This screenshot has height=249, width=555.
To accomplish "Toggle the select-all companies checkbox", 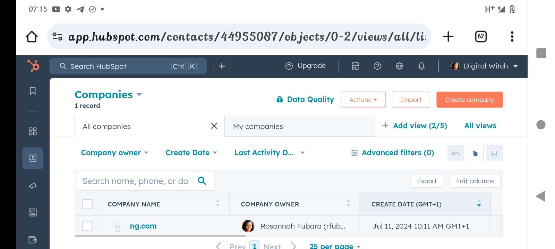I will click(87, 204).
